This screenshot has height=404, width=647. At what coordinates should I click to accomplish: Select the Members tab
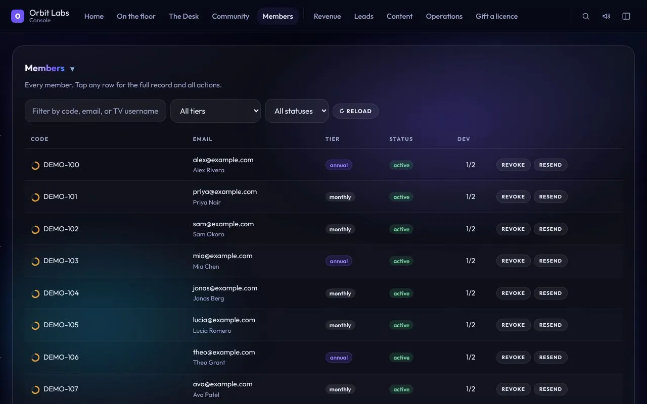tap(278, 16)
